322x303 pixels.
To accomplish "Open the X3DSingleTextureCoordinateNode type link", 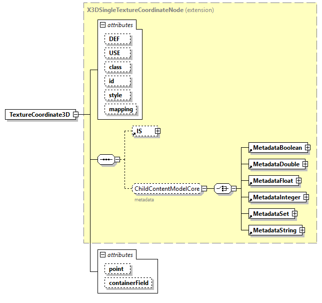I will pos(135,10).
